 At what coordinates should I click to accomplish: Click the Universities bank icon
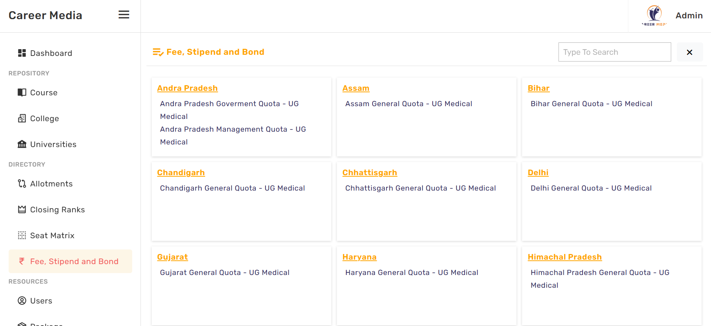pyautogui.click(x=22, y=144)
